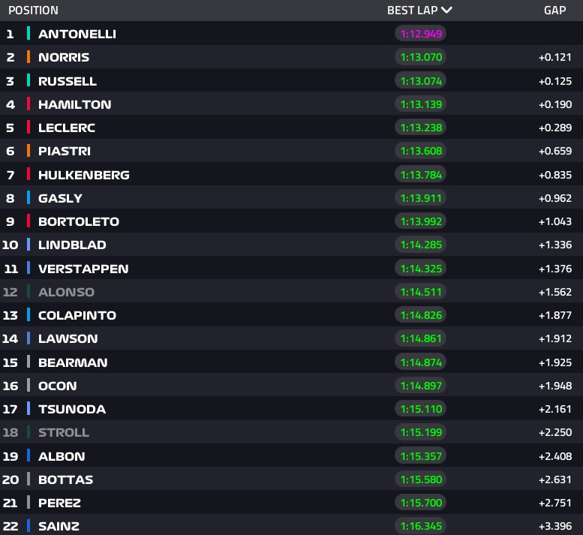Click the greyed-out STROLL row
The height and width of the screenshot is (535, 583).
click(291, 432)
